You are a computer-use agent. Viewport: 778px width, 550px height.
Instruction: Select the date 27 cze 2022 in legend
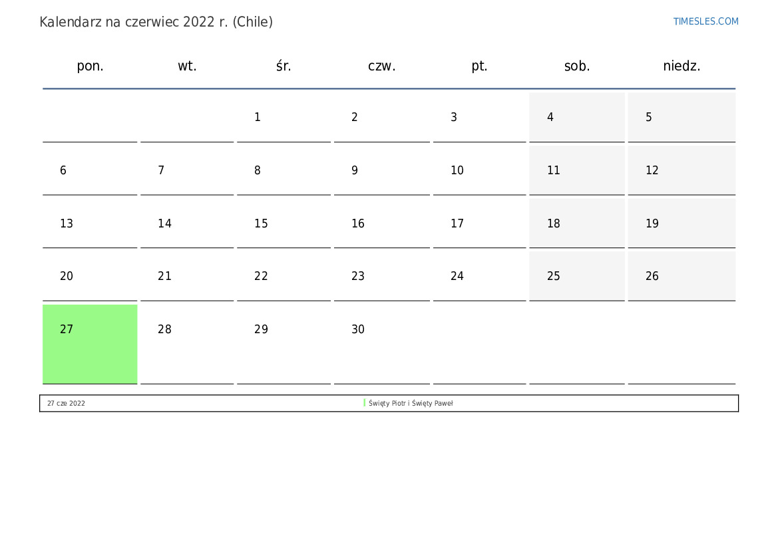(66, 403)
